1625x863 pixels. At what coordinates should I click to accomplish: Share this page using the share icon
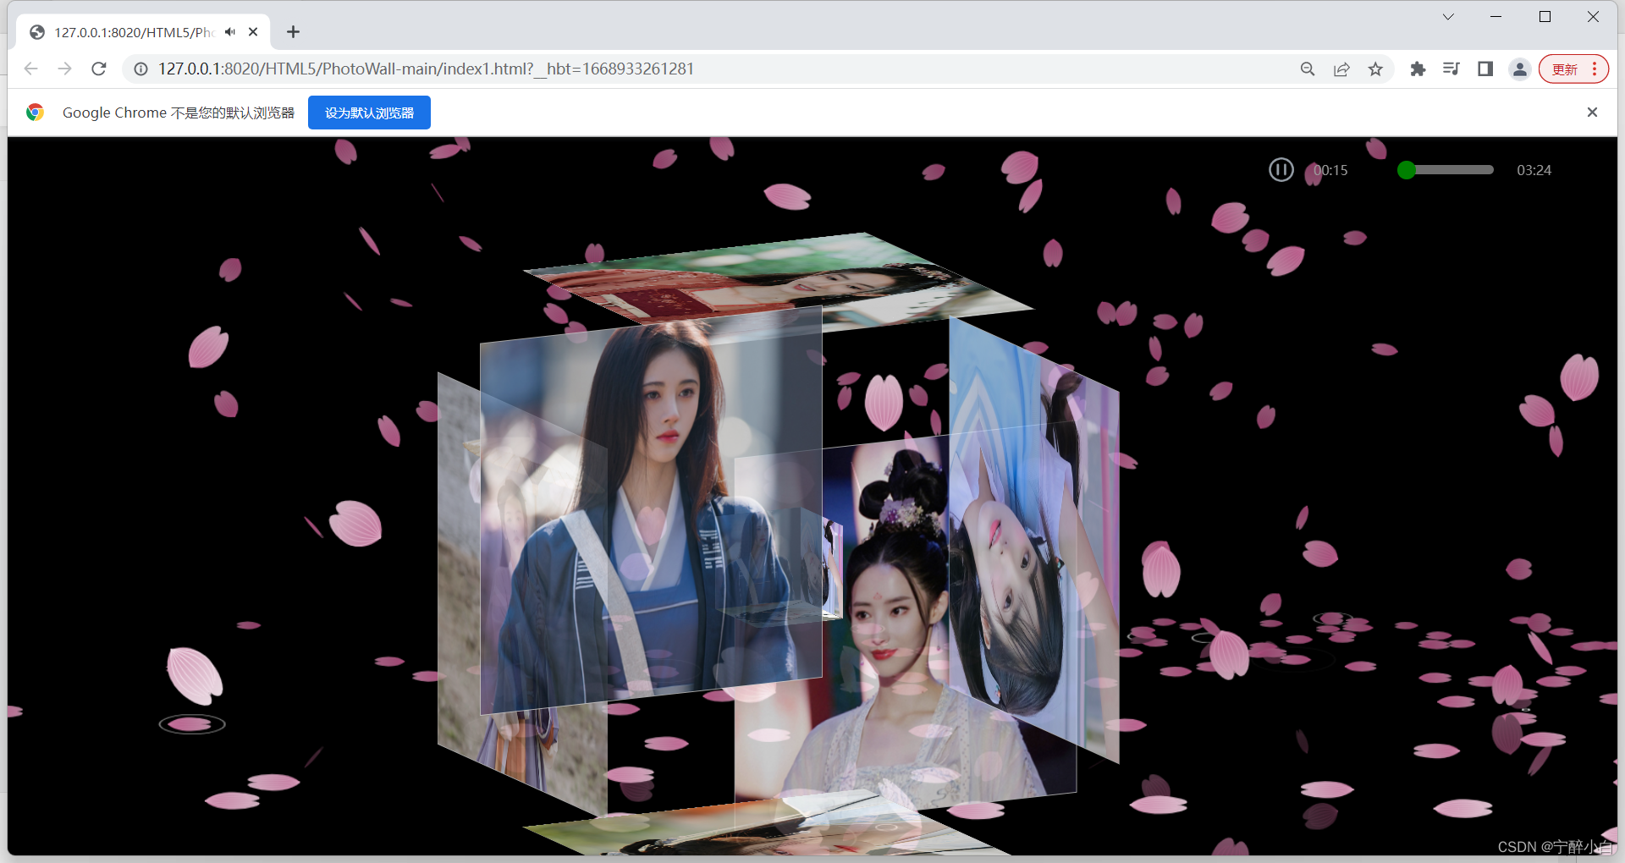1341,69
